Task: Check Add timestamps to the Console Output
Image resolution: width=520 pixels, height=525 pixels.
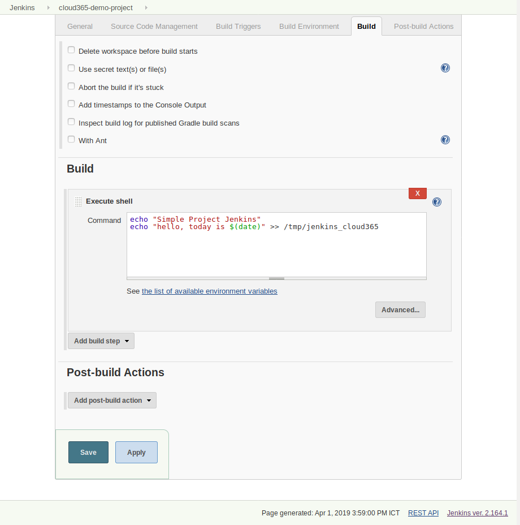Action: click(x=71, y=104)
